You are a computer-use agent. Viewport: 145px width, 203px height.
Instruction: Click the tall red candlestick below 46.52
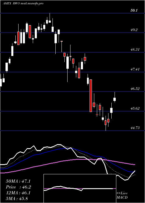click(x=91, y=96)
